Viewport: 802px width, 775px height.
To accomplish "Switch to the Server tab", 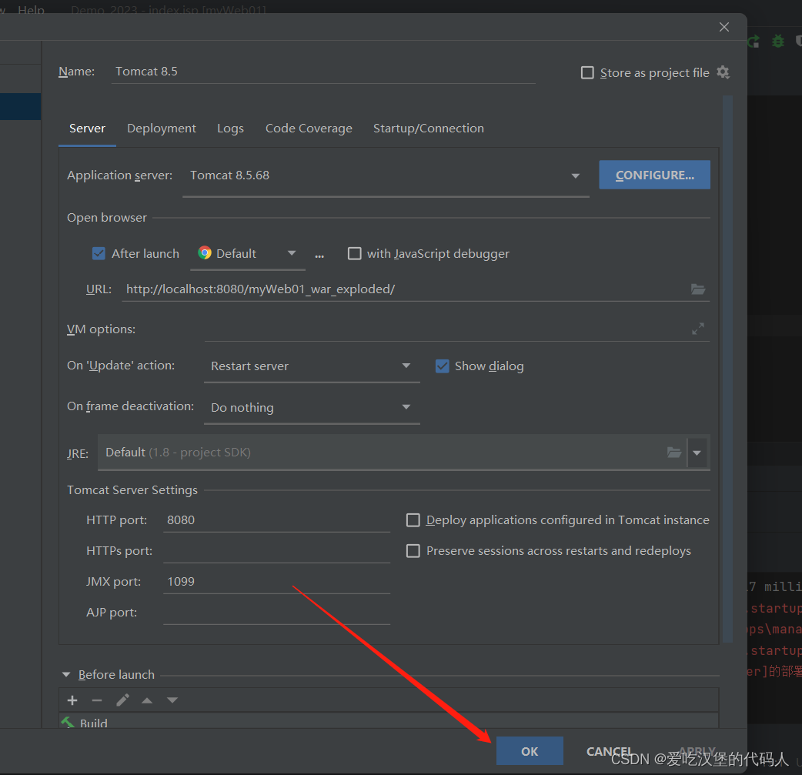I will (x=87, y=129).
